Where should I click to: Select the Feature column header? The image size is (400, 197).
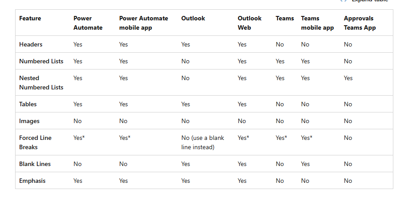(x=30, y=18)
